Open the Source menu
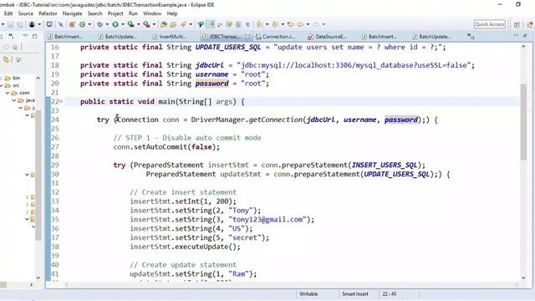 pos(26,13)
